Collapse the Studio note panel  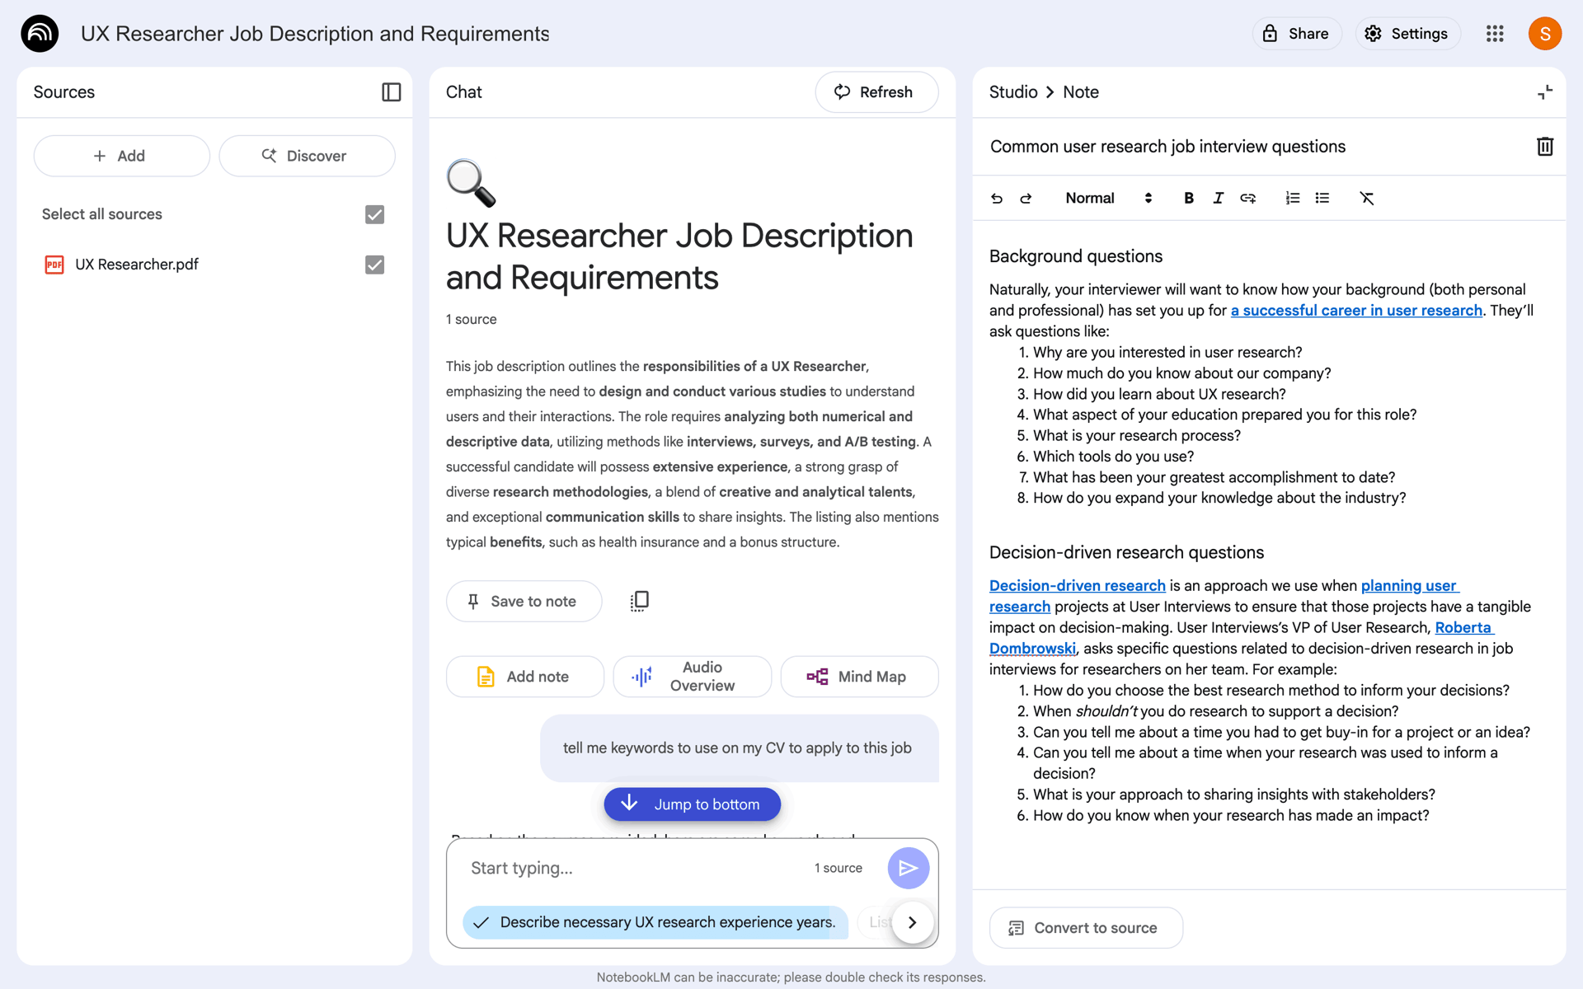[1545, 92]
